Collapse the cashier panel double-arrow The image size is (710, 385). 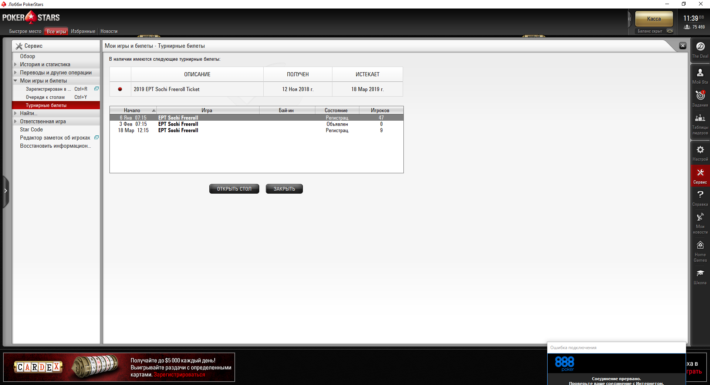click(x=630, y=19)
